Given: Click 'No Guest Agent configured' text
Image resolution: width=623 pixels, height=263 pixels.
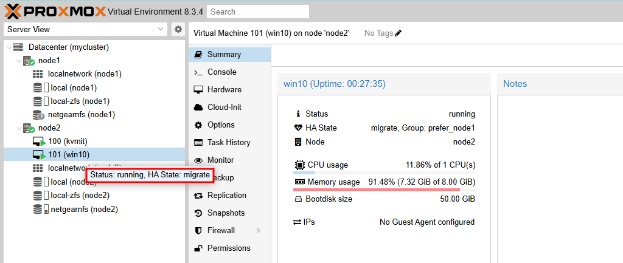Looking at the screenshot, I should (427, 222).
